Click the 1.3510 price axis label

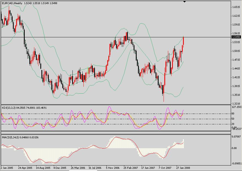coord(236,95)
